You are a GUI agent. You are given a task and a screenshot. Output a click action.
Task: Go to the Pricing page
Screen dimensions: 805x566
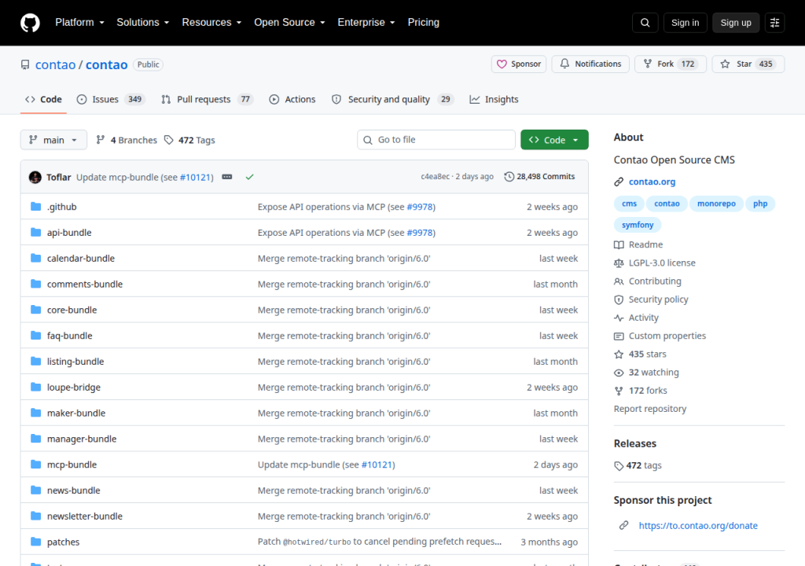click(424, 23)
